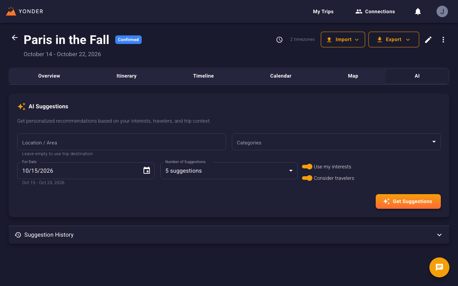Click the J profile avatar
The width and height of the screenshot is (458, 286).
tap(442, 11)
